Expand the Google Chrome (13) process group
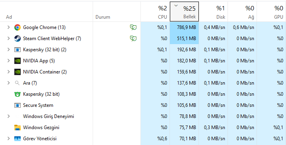286x145 pixels. tap(8, 27)
